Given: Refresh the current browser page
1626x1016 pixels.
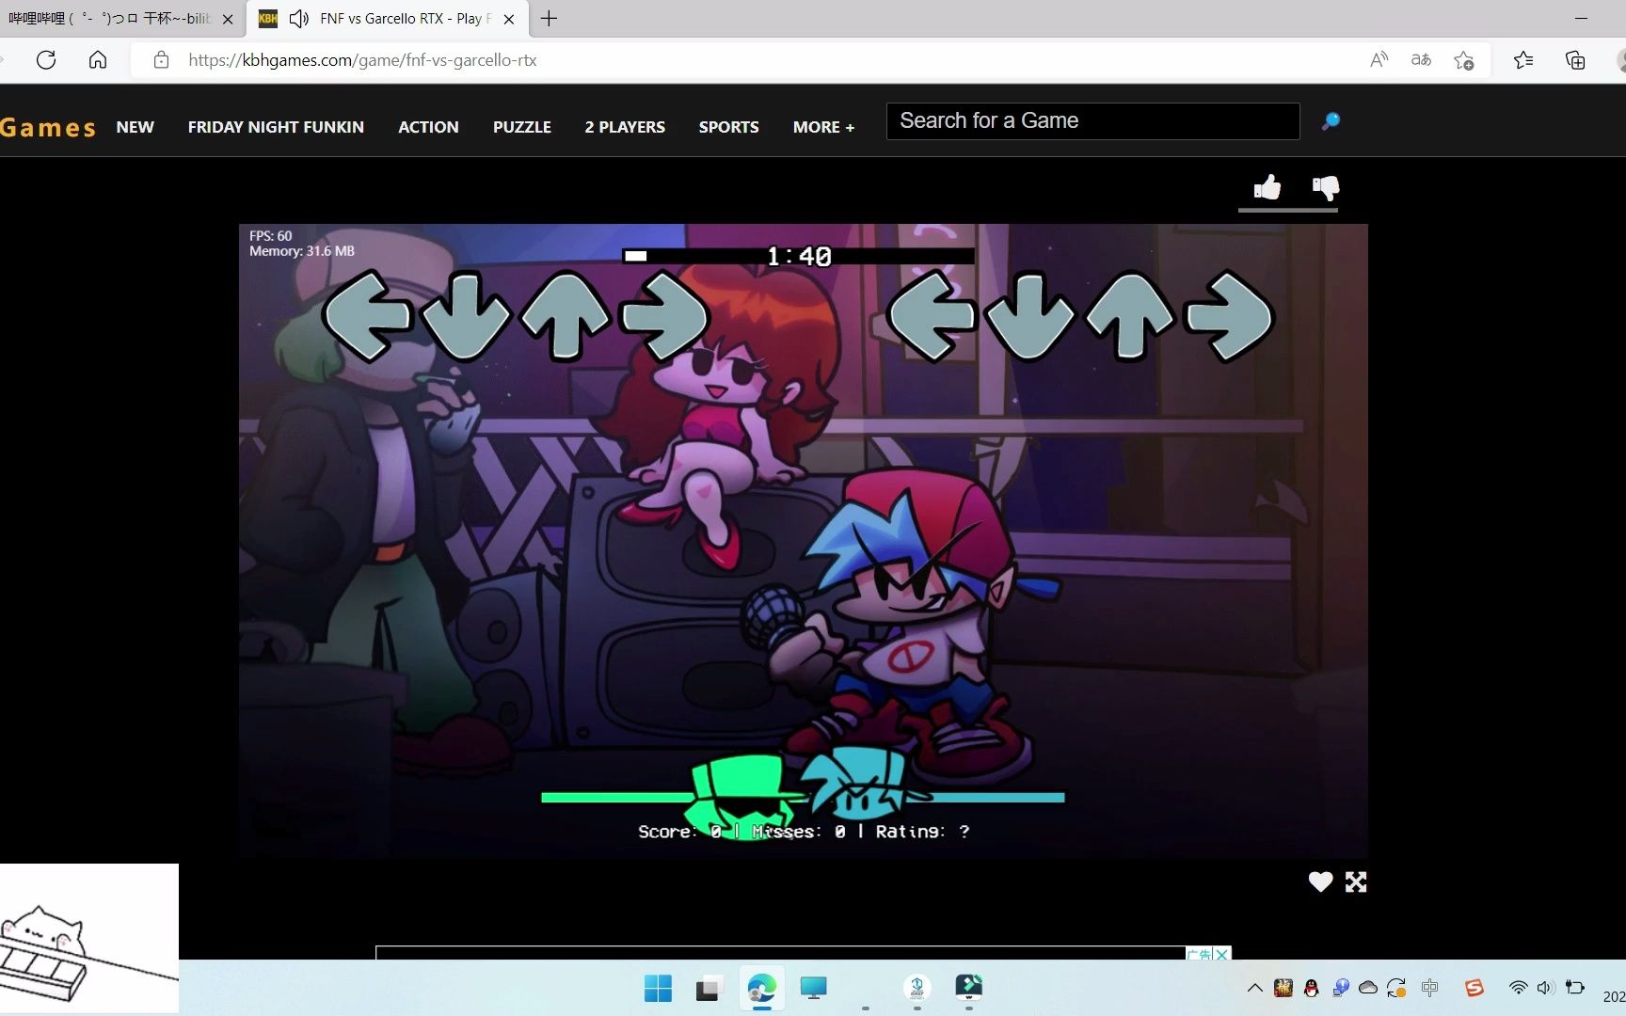Looking at the screenshot, I should coord(46,60).
